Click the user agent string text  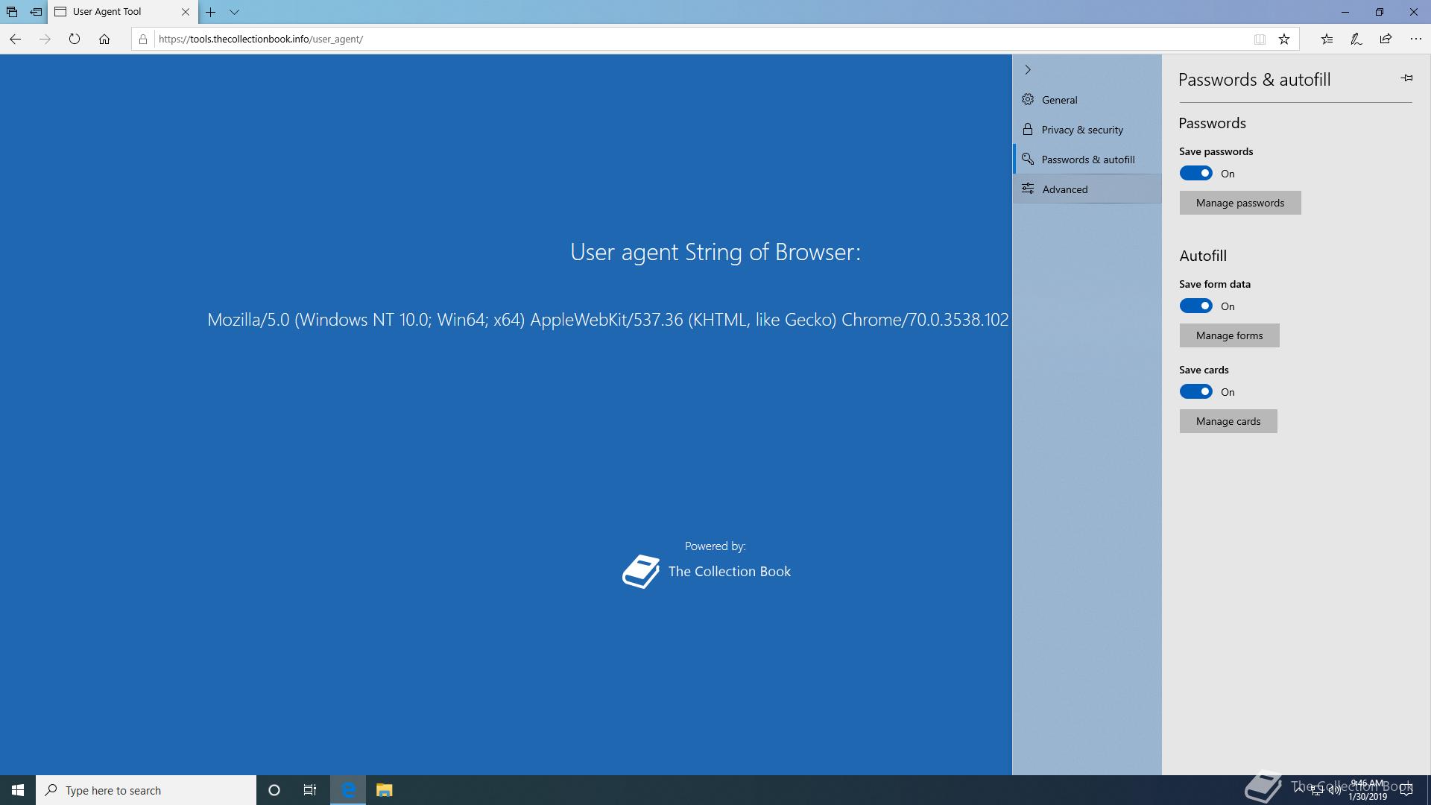pos(607,320)
